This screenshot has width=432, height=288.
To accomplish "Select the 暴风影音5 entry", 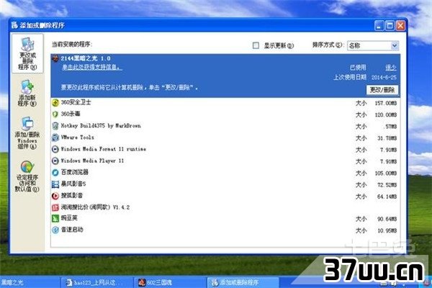I will 225,184.
